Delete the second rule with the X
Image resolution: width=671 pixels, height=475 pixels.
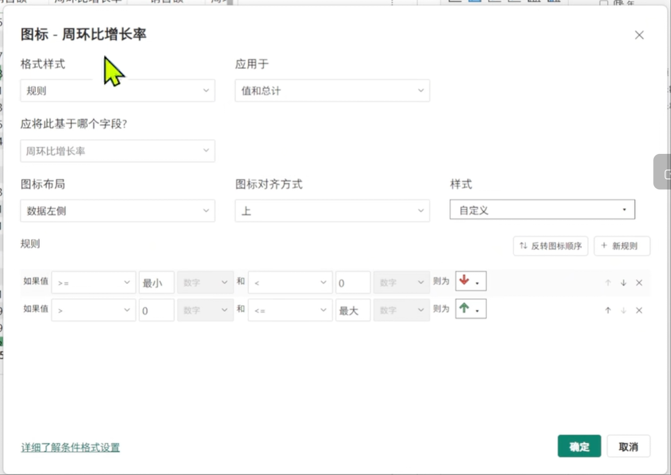click(639, 310)
